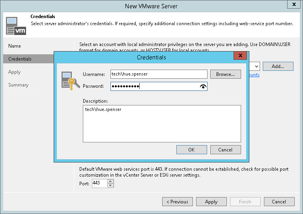The image size is (303, 214).
Task: Click the wizard Apply button
Action: pyautogui.click(x=211, y=202)
